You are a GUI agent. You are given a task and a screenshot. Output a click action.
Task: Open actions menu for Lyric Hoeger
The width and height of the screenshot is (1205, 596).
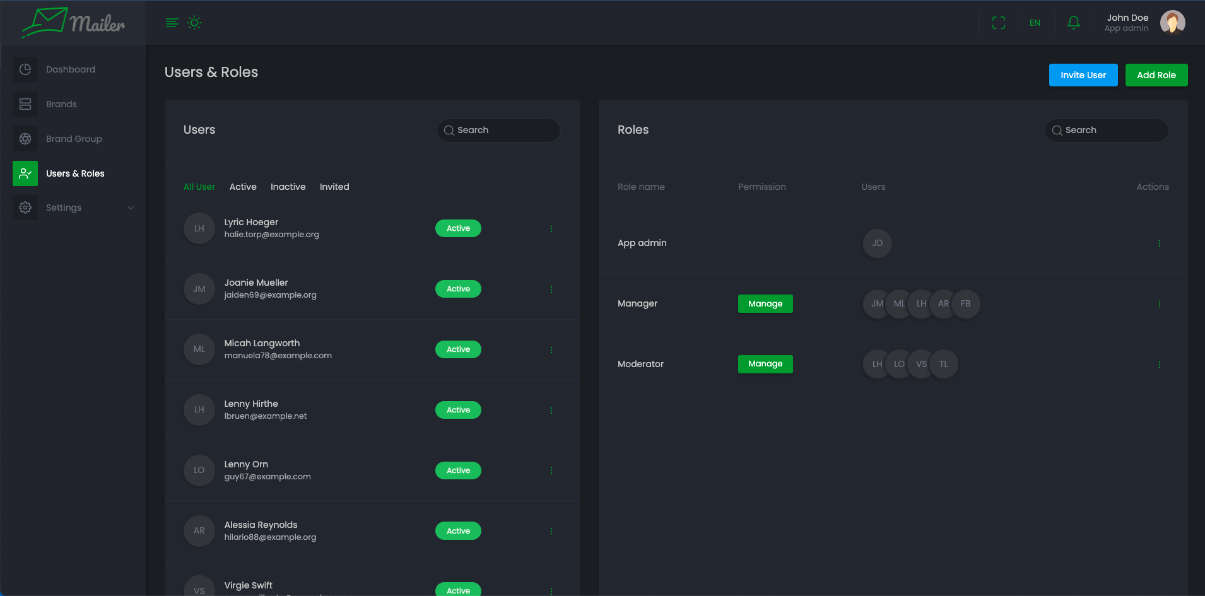551,228
